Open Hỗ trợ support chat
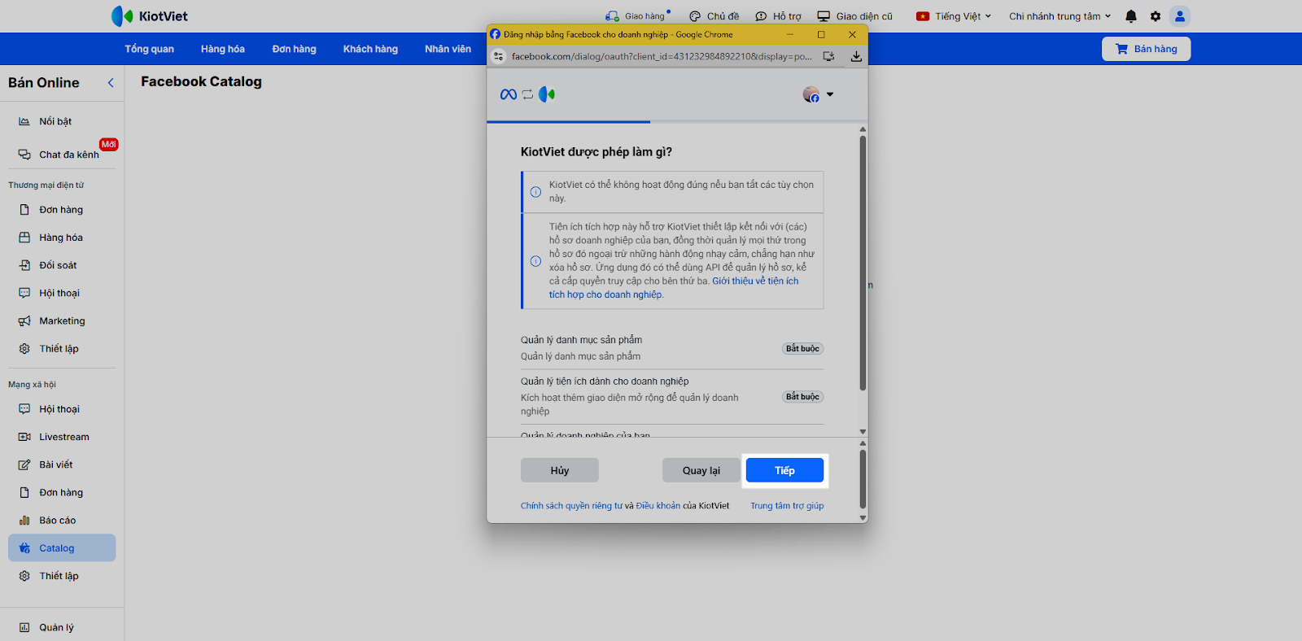 coord(778,16)
